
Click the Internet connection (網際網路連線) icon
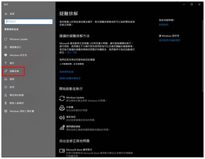pyautogui.click(x=62, y=128)
